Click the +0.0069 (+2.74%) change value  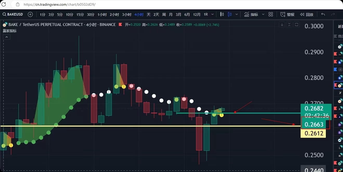pos(206,25)
